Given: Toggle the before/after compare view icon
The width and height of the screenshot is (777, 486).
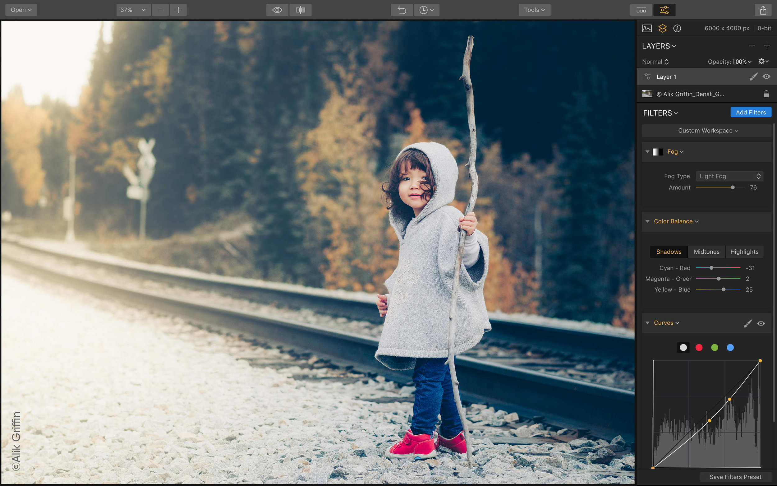Looking at the screenshot, I should (x=300, y=10).
